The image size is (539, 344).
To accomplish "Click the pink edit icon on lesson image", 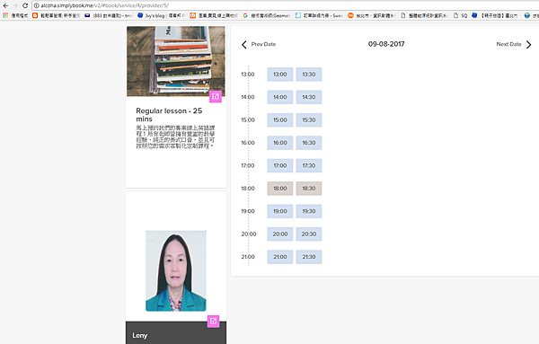I will (x=216, y=96).
